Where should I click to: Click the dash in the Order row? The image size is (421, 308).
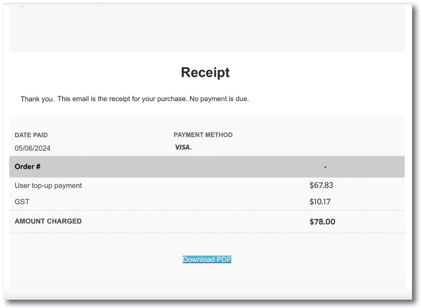(325, 167)
